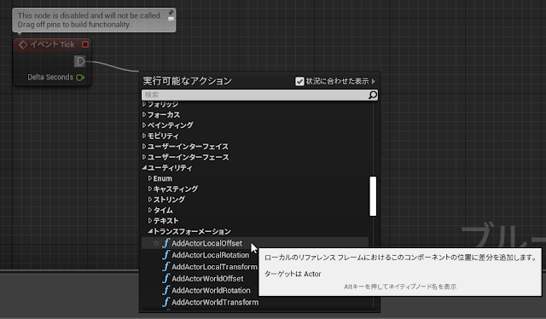546x319 pixels.
Task: Select the AddActorLocalOffset function
Action: pos(206,243)
